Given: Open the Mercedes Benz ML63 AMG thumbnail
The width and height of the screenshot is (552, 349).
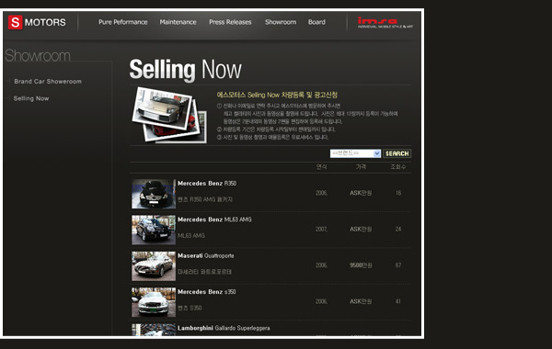Looking at the screenshot, I should pyautogui.click(x=154, y=230).
